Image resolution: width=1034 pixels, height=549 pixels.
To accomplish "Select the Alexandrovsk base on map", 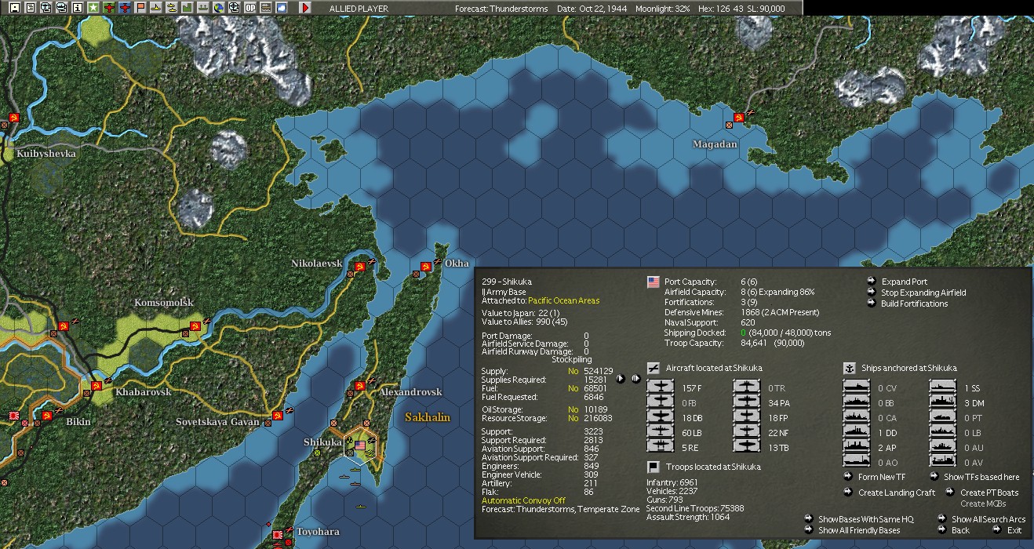I will (359, 386).
